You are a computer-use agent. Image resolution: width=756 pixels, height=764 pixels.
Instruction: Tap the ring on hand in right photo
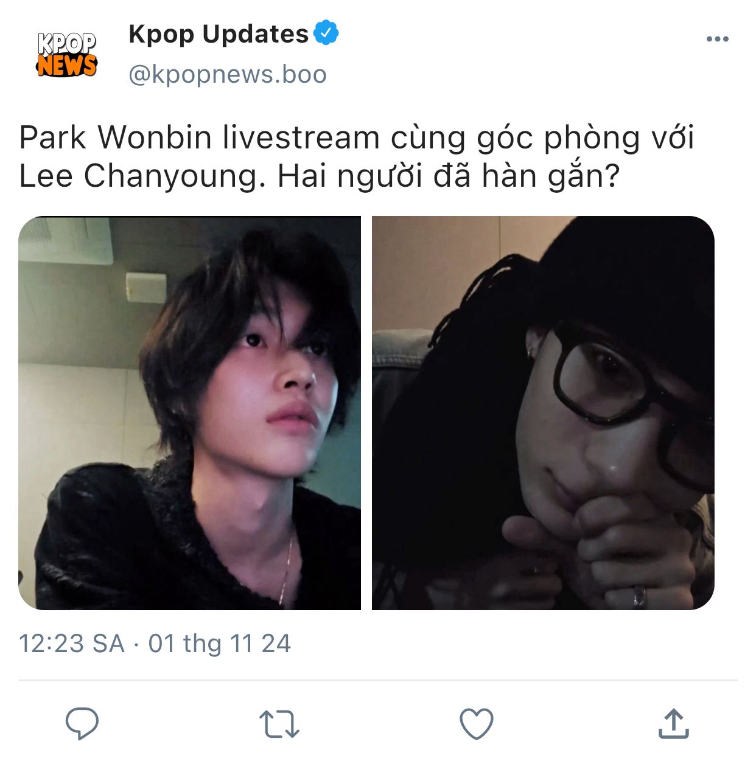[639, 595]
